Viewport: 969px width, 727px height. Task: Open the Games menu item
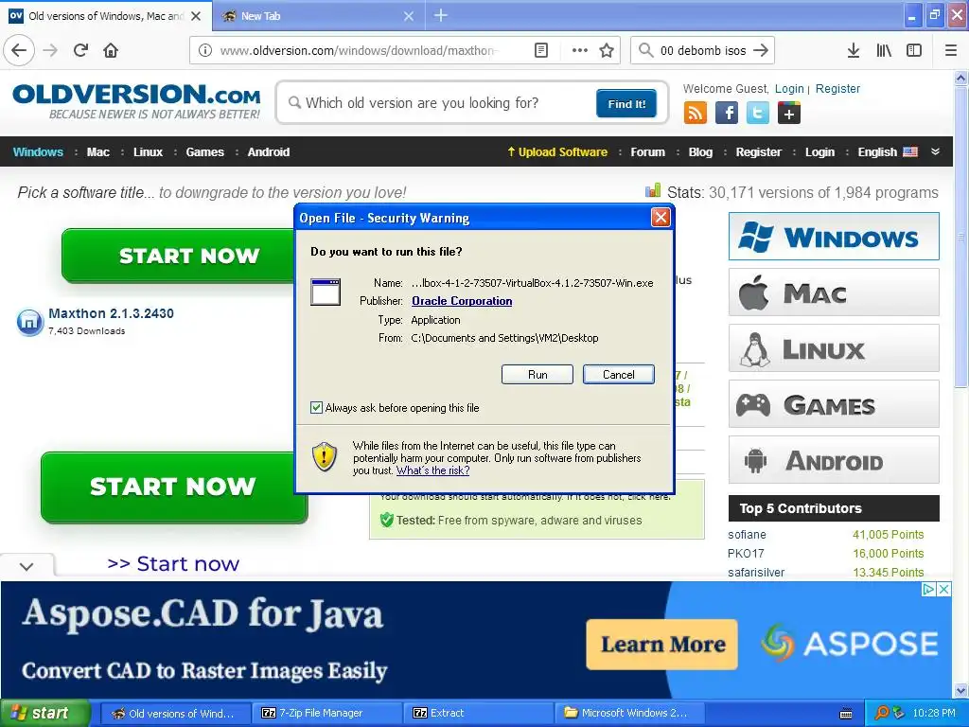pos(205,152)
